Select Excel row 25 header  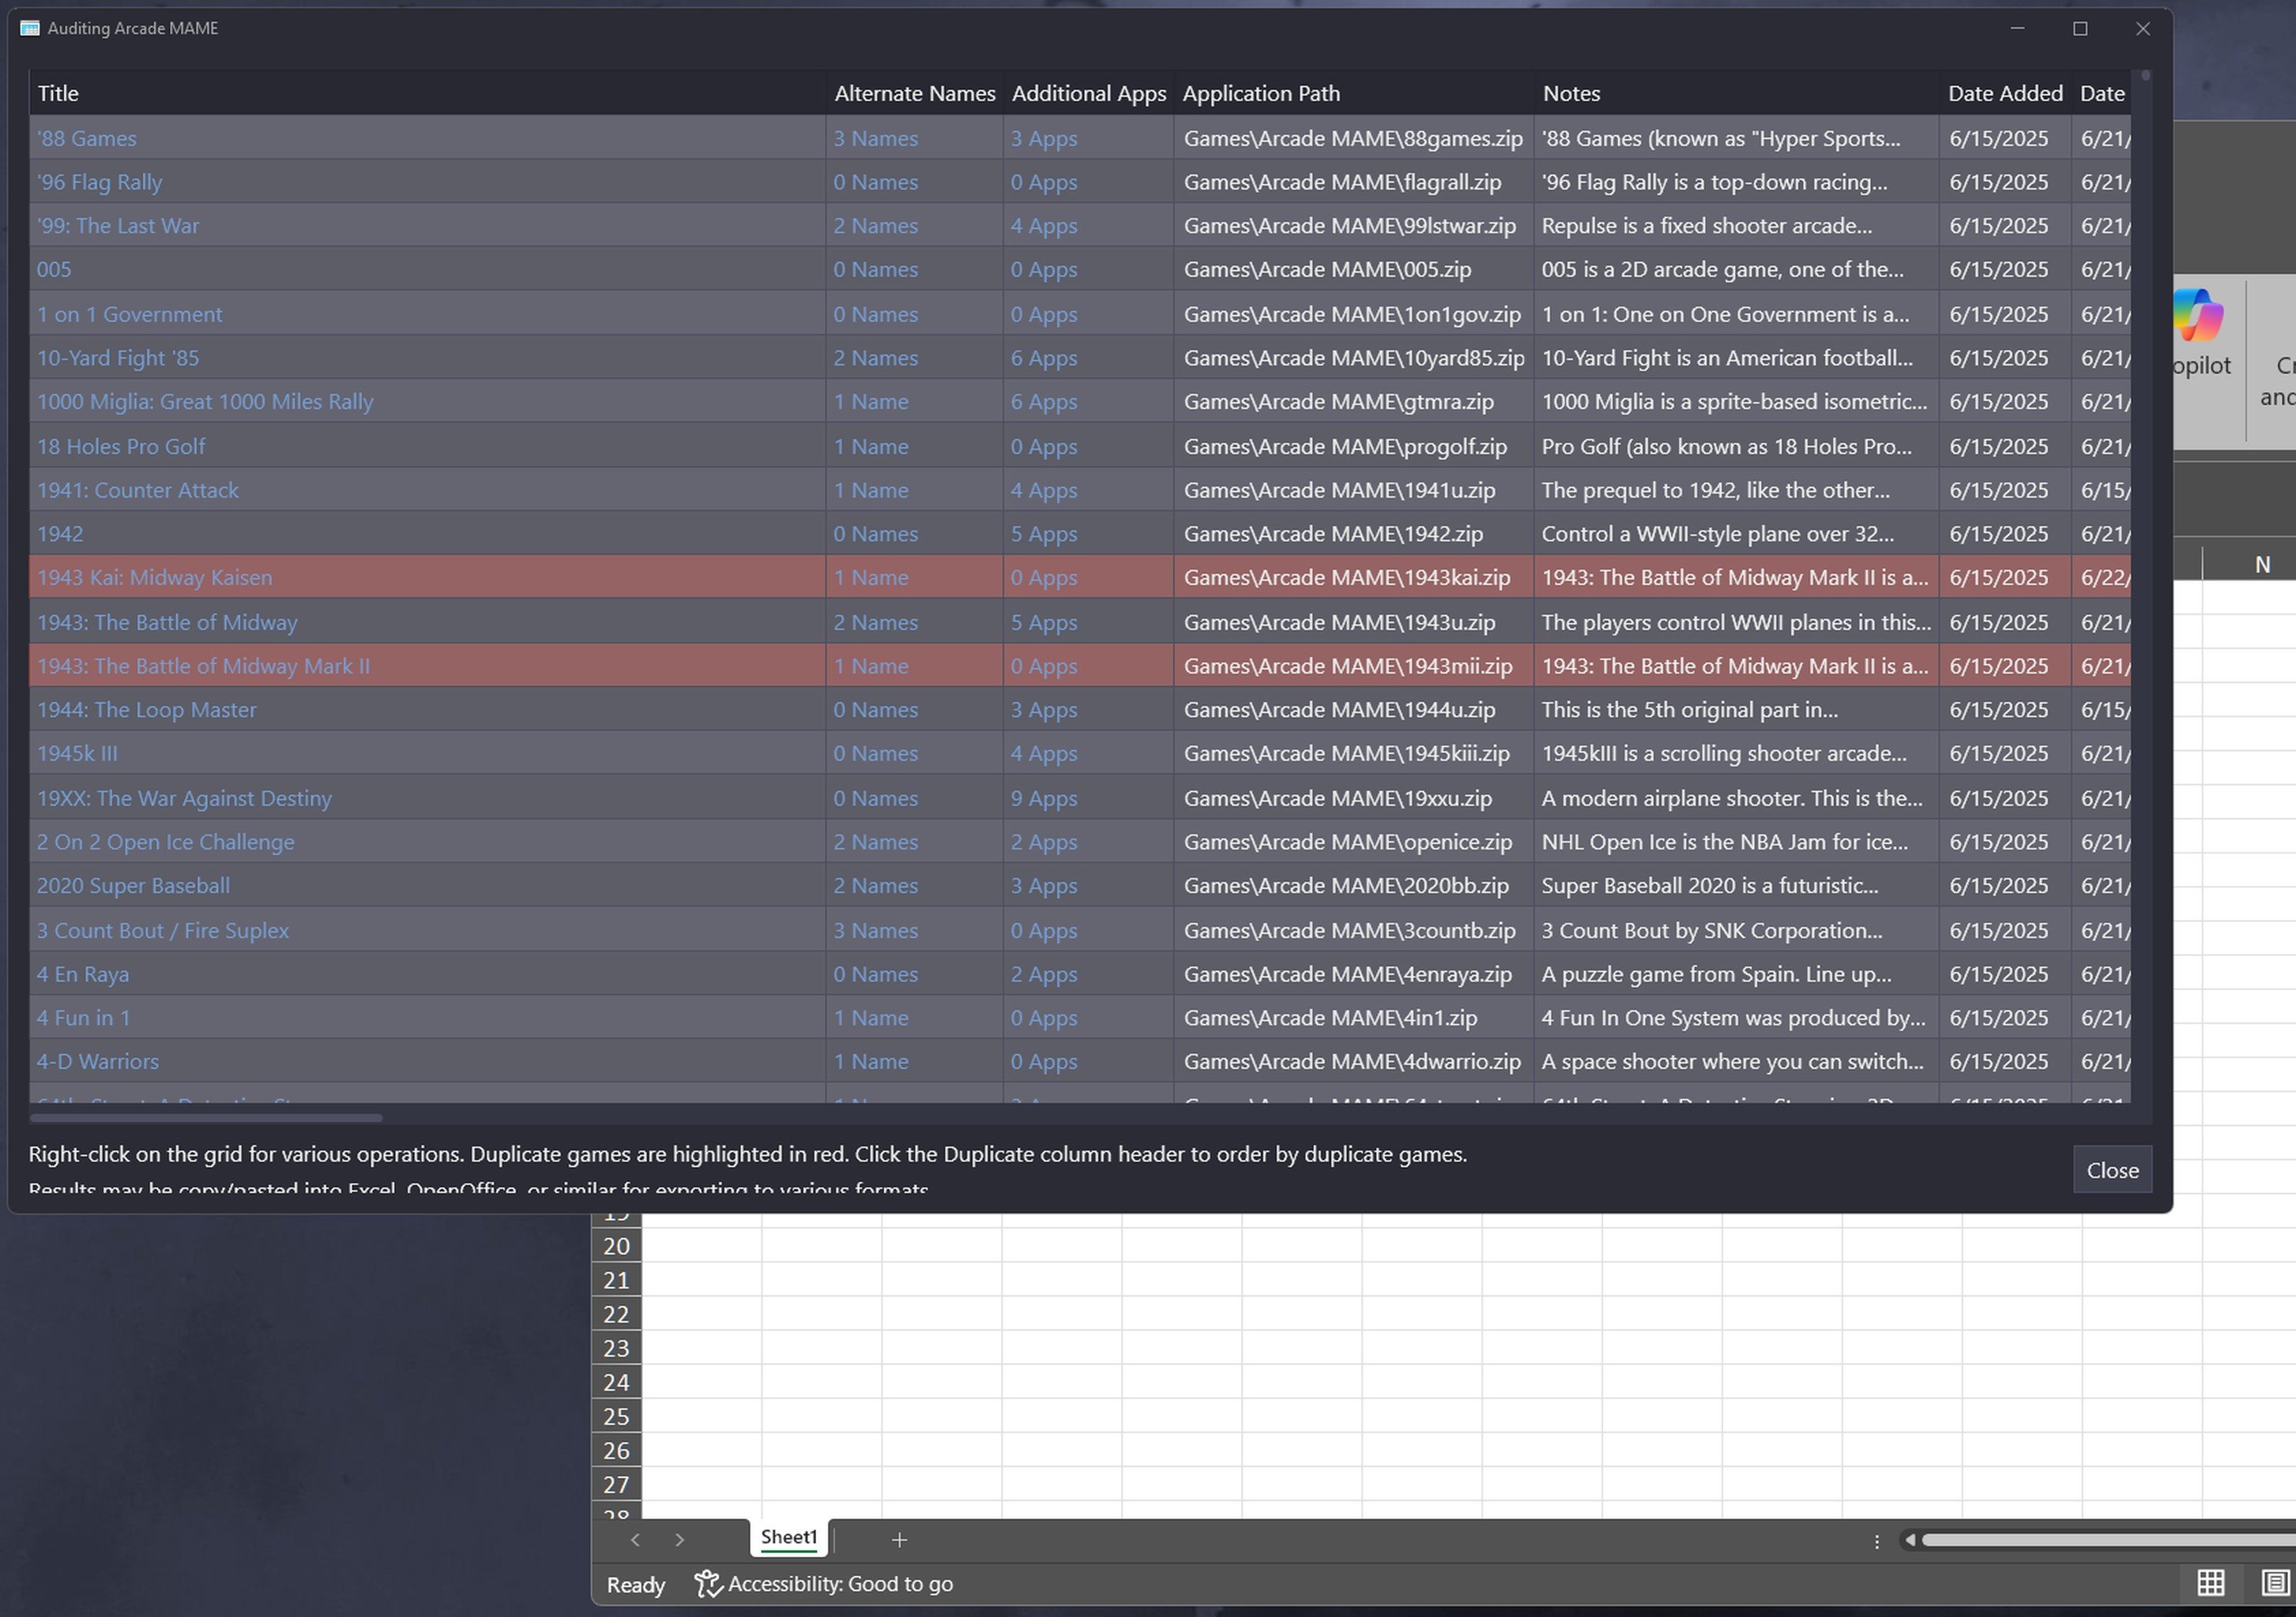click(x=616, y=1416)
